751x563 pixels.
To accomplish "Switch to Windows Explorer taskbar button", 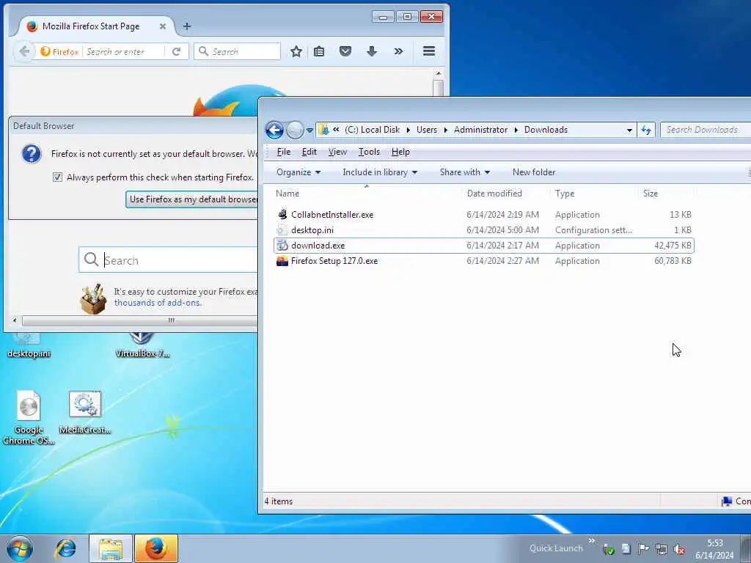I will click(110, 548).
